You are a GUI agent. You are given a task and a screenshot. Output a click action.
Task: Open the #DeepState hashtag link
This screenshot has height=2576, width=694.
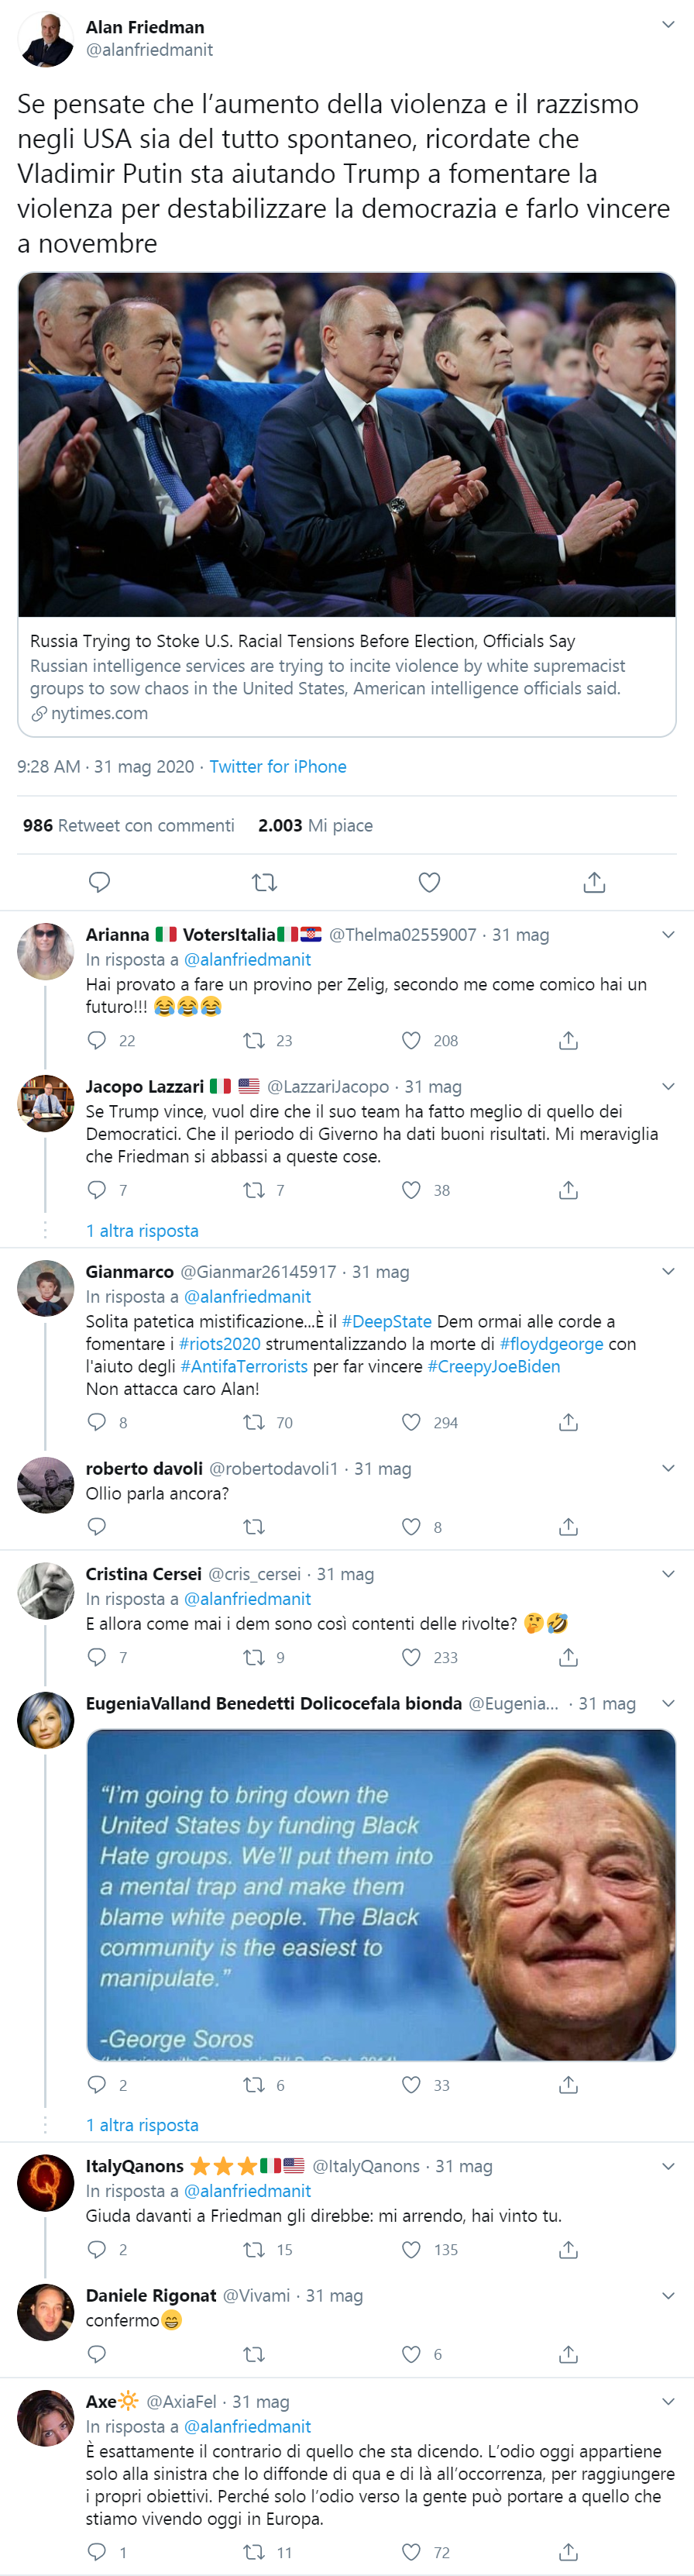(386, 1321)
